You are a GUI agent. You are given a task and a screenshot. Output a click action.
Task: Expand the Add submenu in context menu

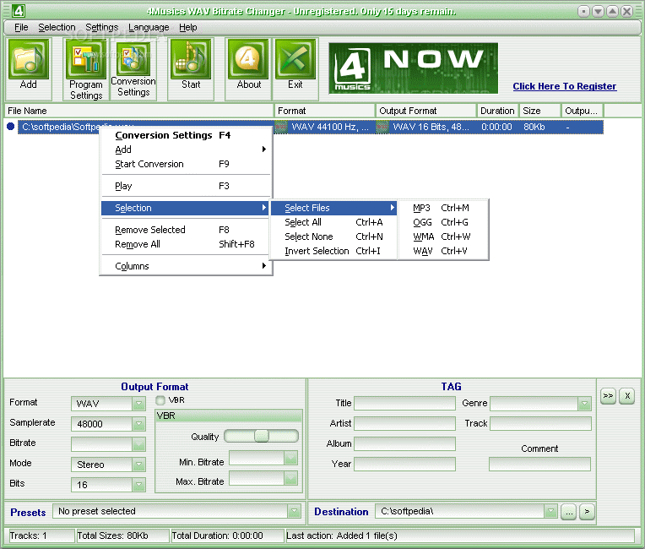point(186,149)
